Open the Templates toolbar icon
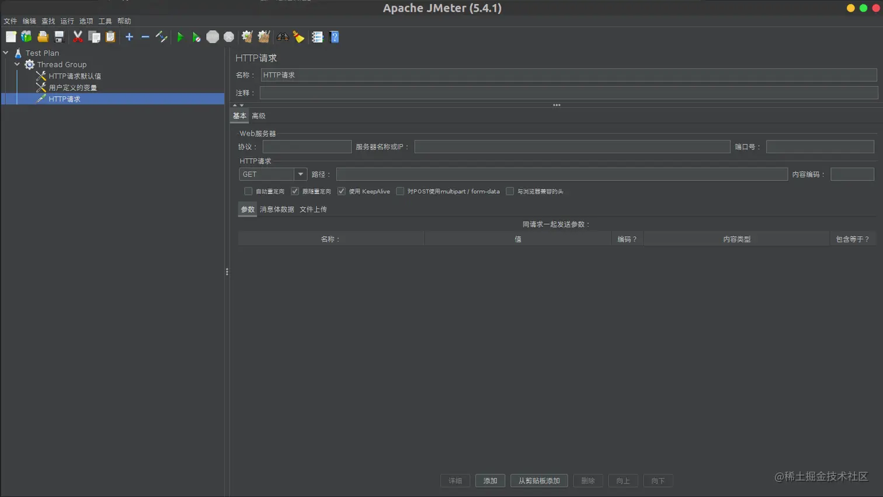883x497 pixels. (x=26, y=37)
